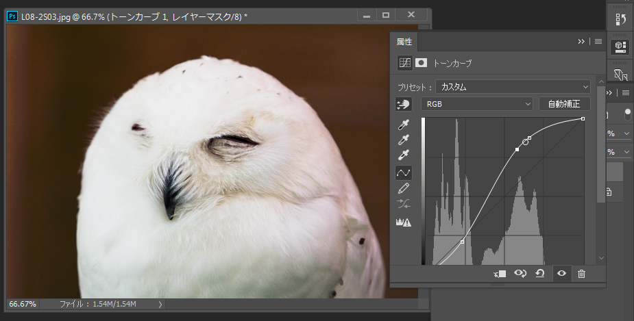Screen dimensions: 634x321
Task: Select the edit points curve tool
Action: [x=404, y=172]
